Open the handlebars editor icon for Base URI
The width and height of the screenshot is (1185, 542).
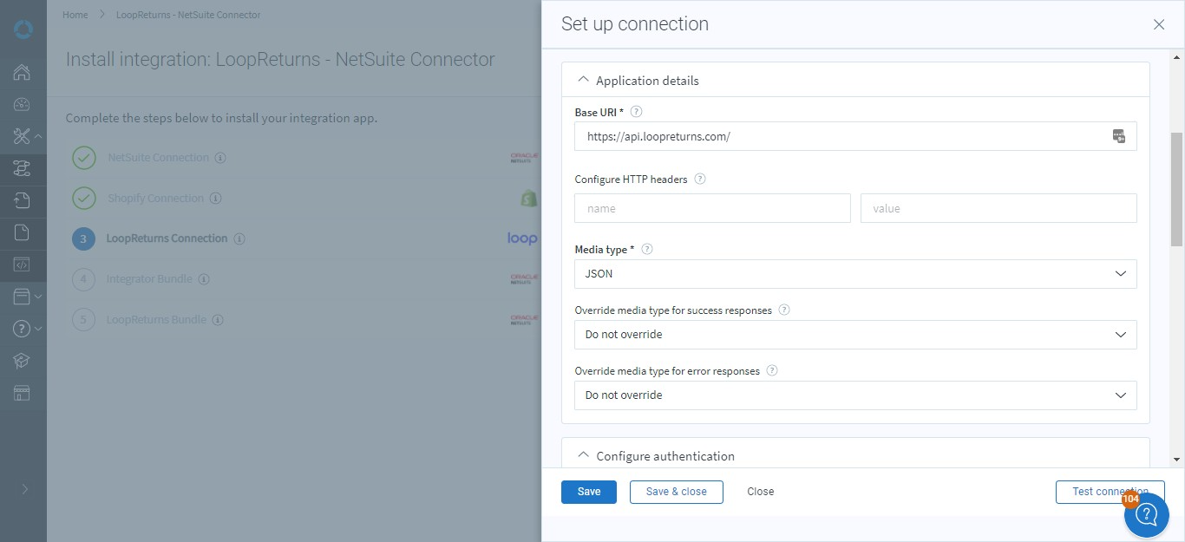(x=1119, y=136)
